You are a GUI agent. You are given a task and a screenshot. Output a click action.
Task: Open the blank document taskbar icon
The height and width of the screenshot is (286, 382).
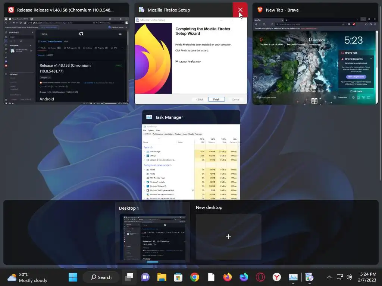[211, 277]
